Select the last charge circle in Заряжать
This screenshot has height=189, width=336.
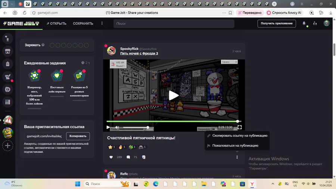pos(86,45)
